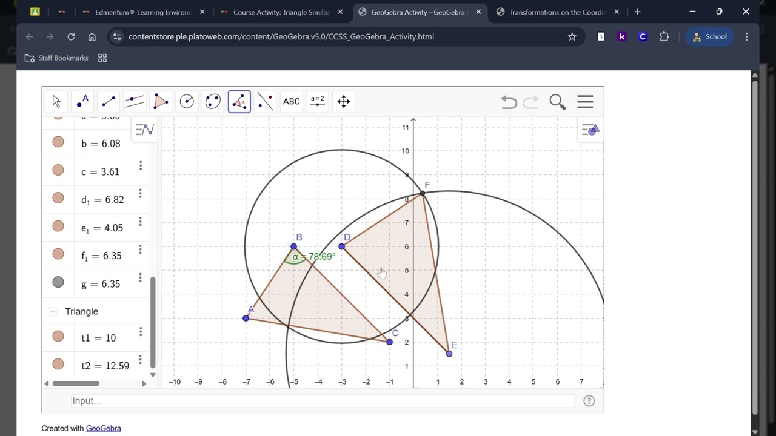Collapse the Triangle category in Algebra view
The width and height of the screenshot is (776, 436).
point(53,311)
